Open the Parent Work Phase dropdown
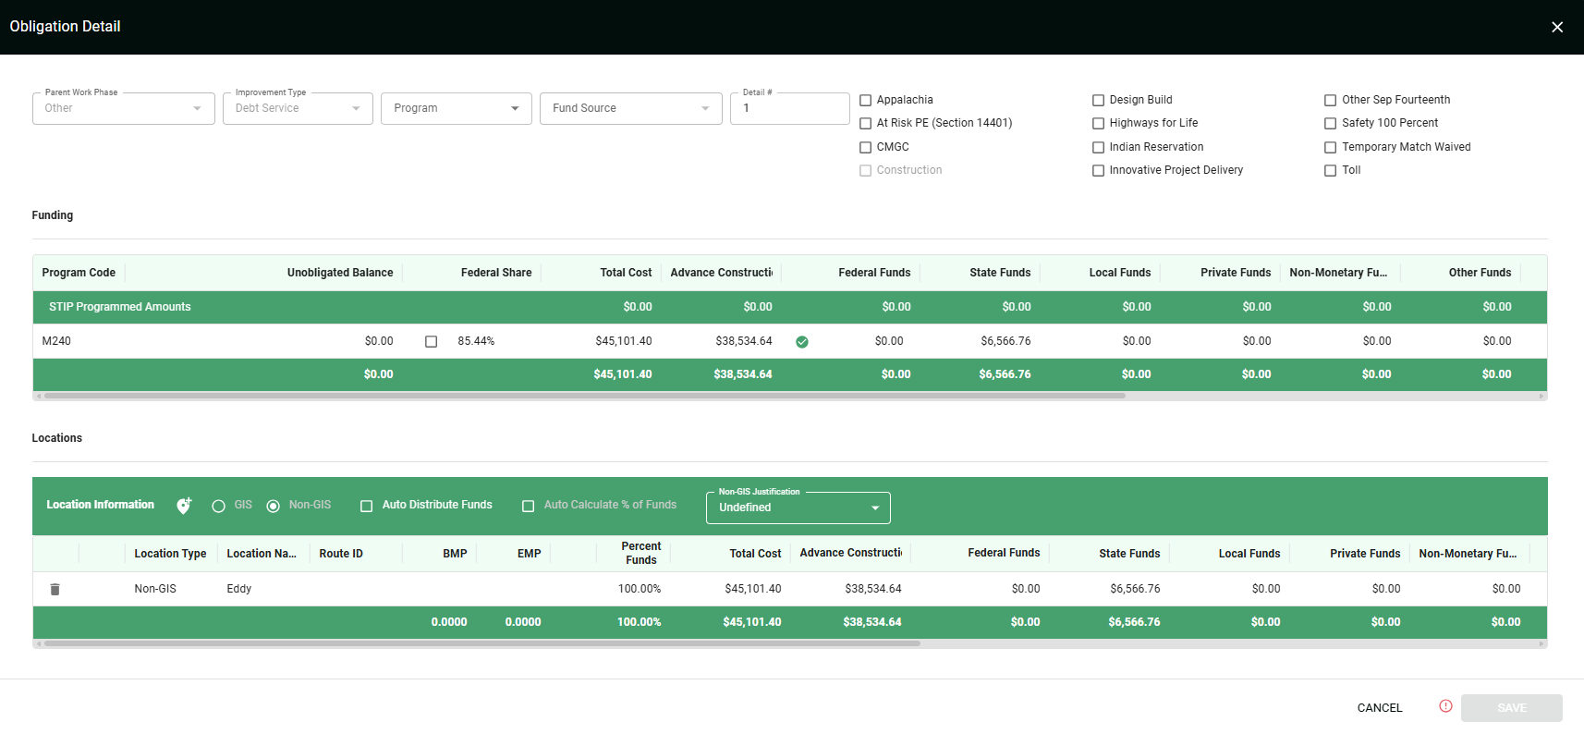Screen dimensions: 1584x734 point(124,108)
